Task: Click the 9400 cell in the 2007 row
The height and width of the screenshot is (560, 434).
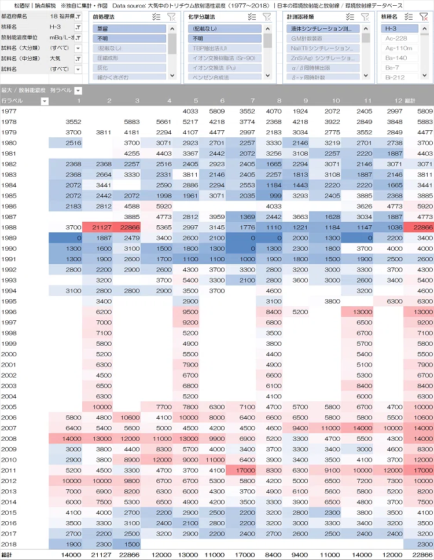Action: (x=296, y=428)
